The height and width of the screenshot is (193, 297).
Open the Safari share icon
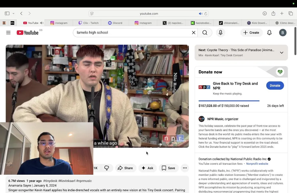[x=273, y=13]
